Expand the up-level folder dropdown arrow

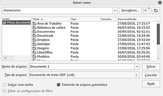pos(149,8)
